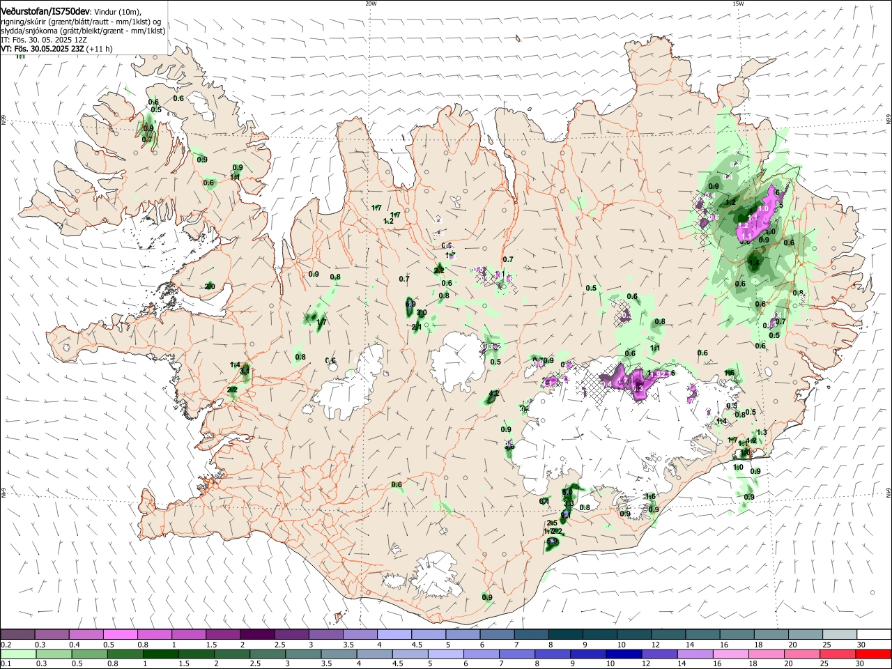Pick the pale grey snow swatch between 25 and 30
892x669 pixels.
tap(838, 635)
